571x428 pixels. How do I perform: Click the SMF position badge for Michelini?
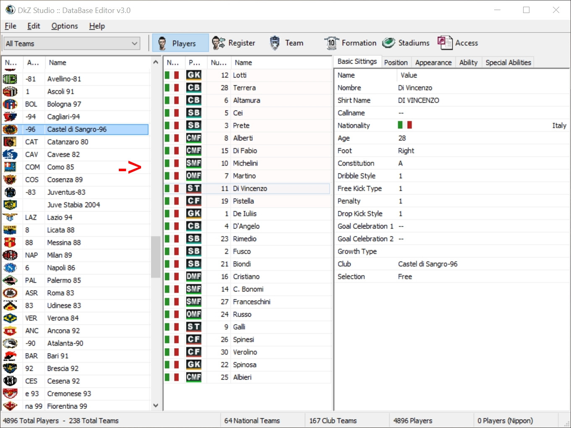click(x=194, y=163)
